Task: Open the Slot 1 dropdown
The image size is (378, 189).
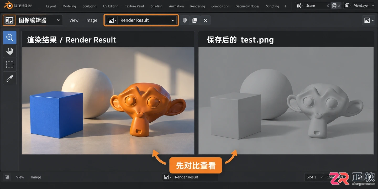Action: click(314, 177)
